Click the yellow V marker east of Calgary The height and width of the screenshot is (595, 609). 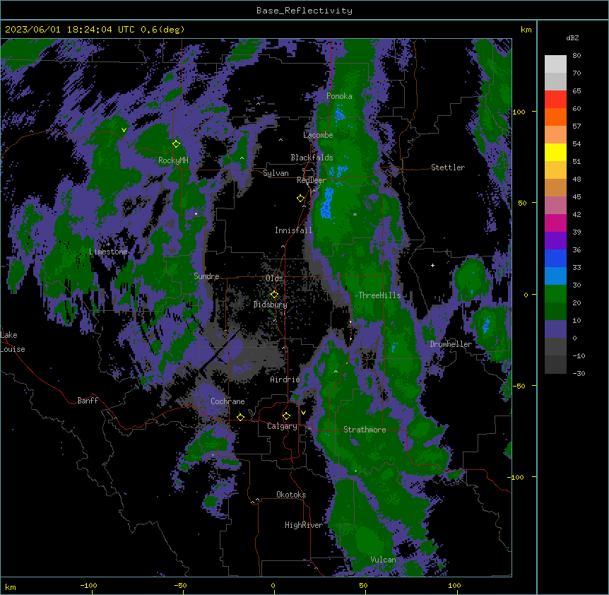pos(303,413)
